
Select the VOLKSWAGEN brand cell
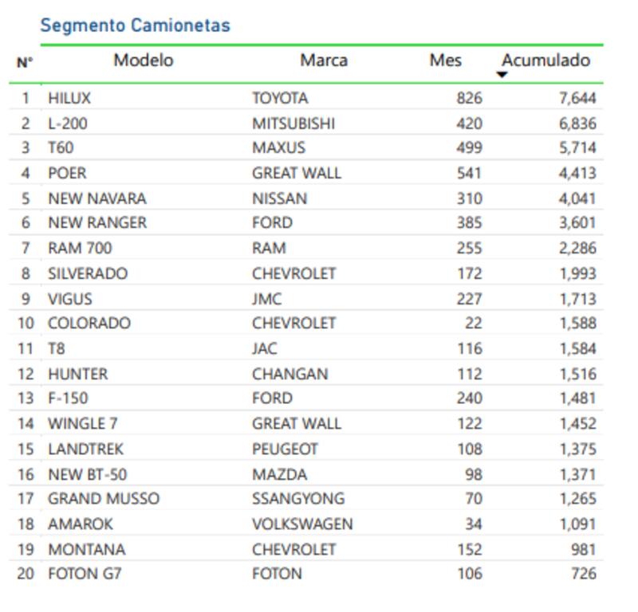(x=302, y=524)
